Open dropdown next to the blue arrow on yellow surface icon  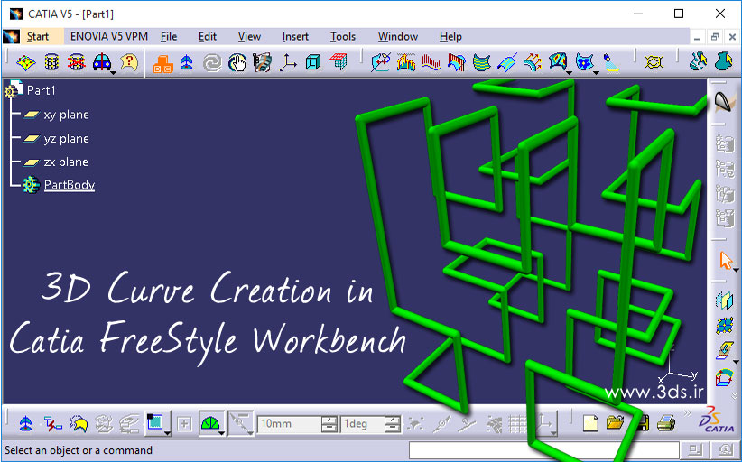pyautogui.click(x=736, y=362)
